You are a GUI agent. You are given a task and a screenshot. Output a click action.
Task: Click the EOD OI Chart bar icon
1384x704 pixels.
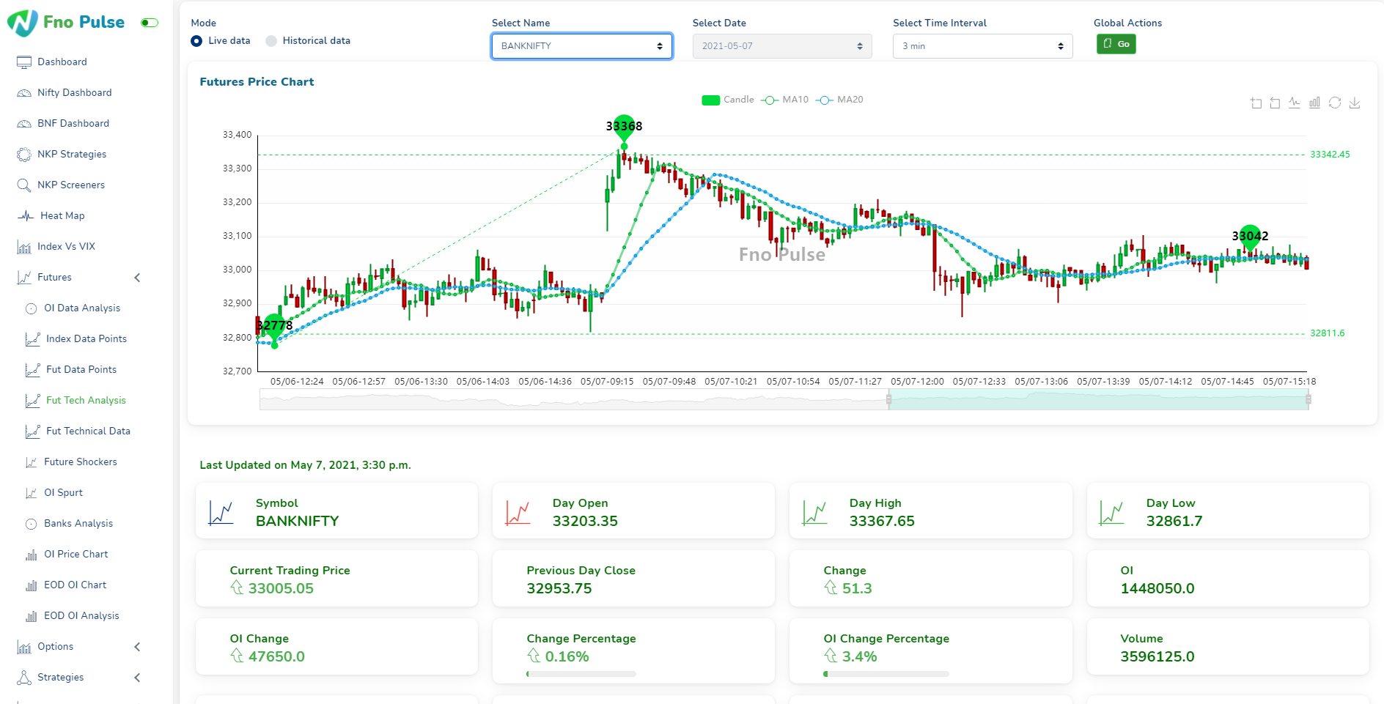tap(32, 585)
